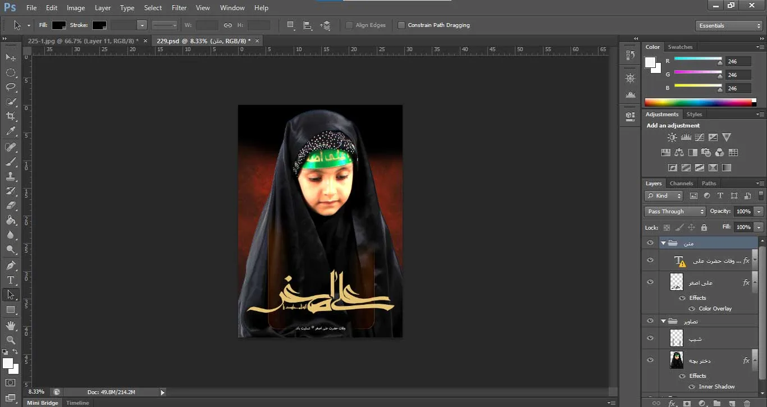The width and height of the screenshot is (767, 407).
Task: Delete layer using trash icon
Action: tap(747, 403)
